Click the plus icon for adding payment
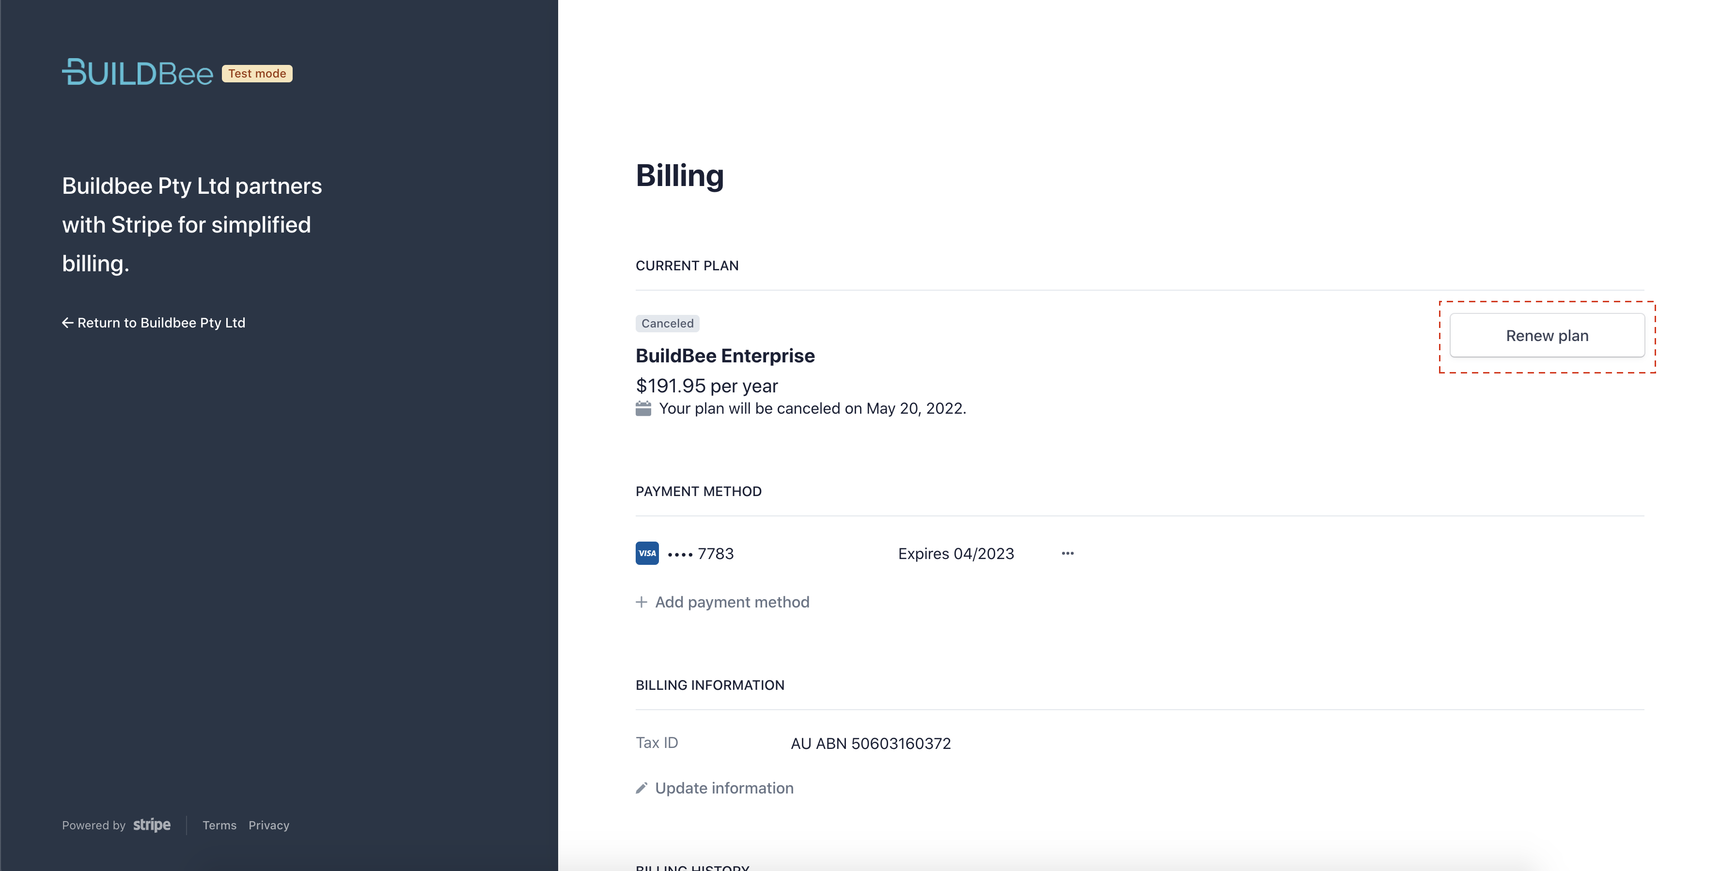Image resolution: width=1721 pixels, height=871 pixels. pyautogui.click(x=641, y=603)
